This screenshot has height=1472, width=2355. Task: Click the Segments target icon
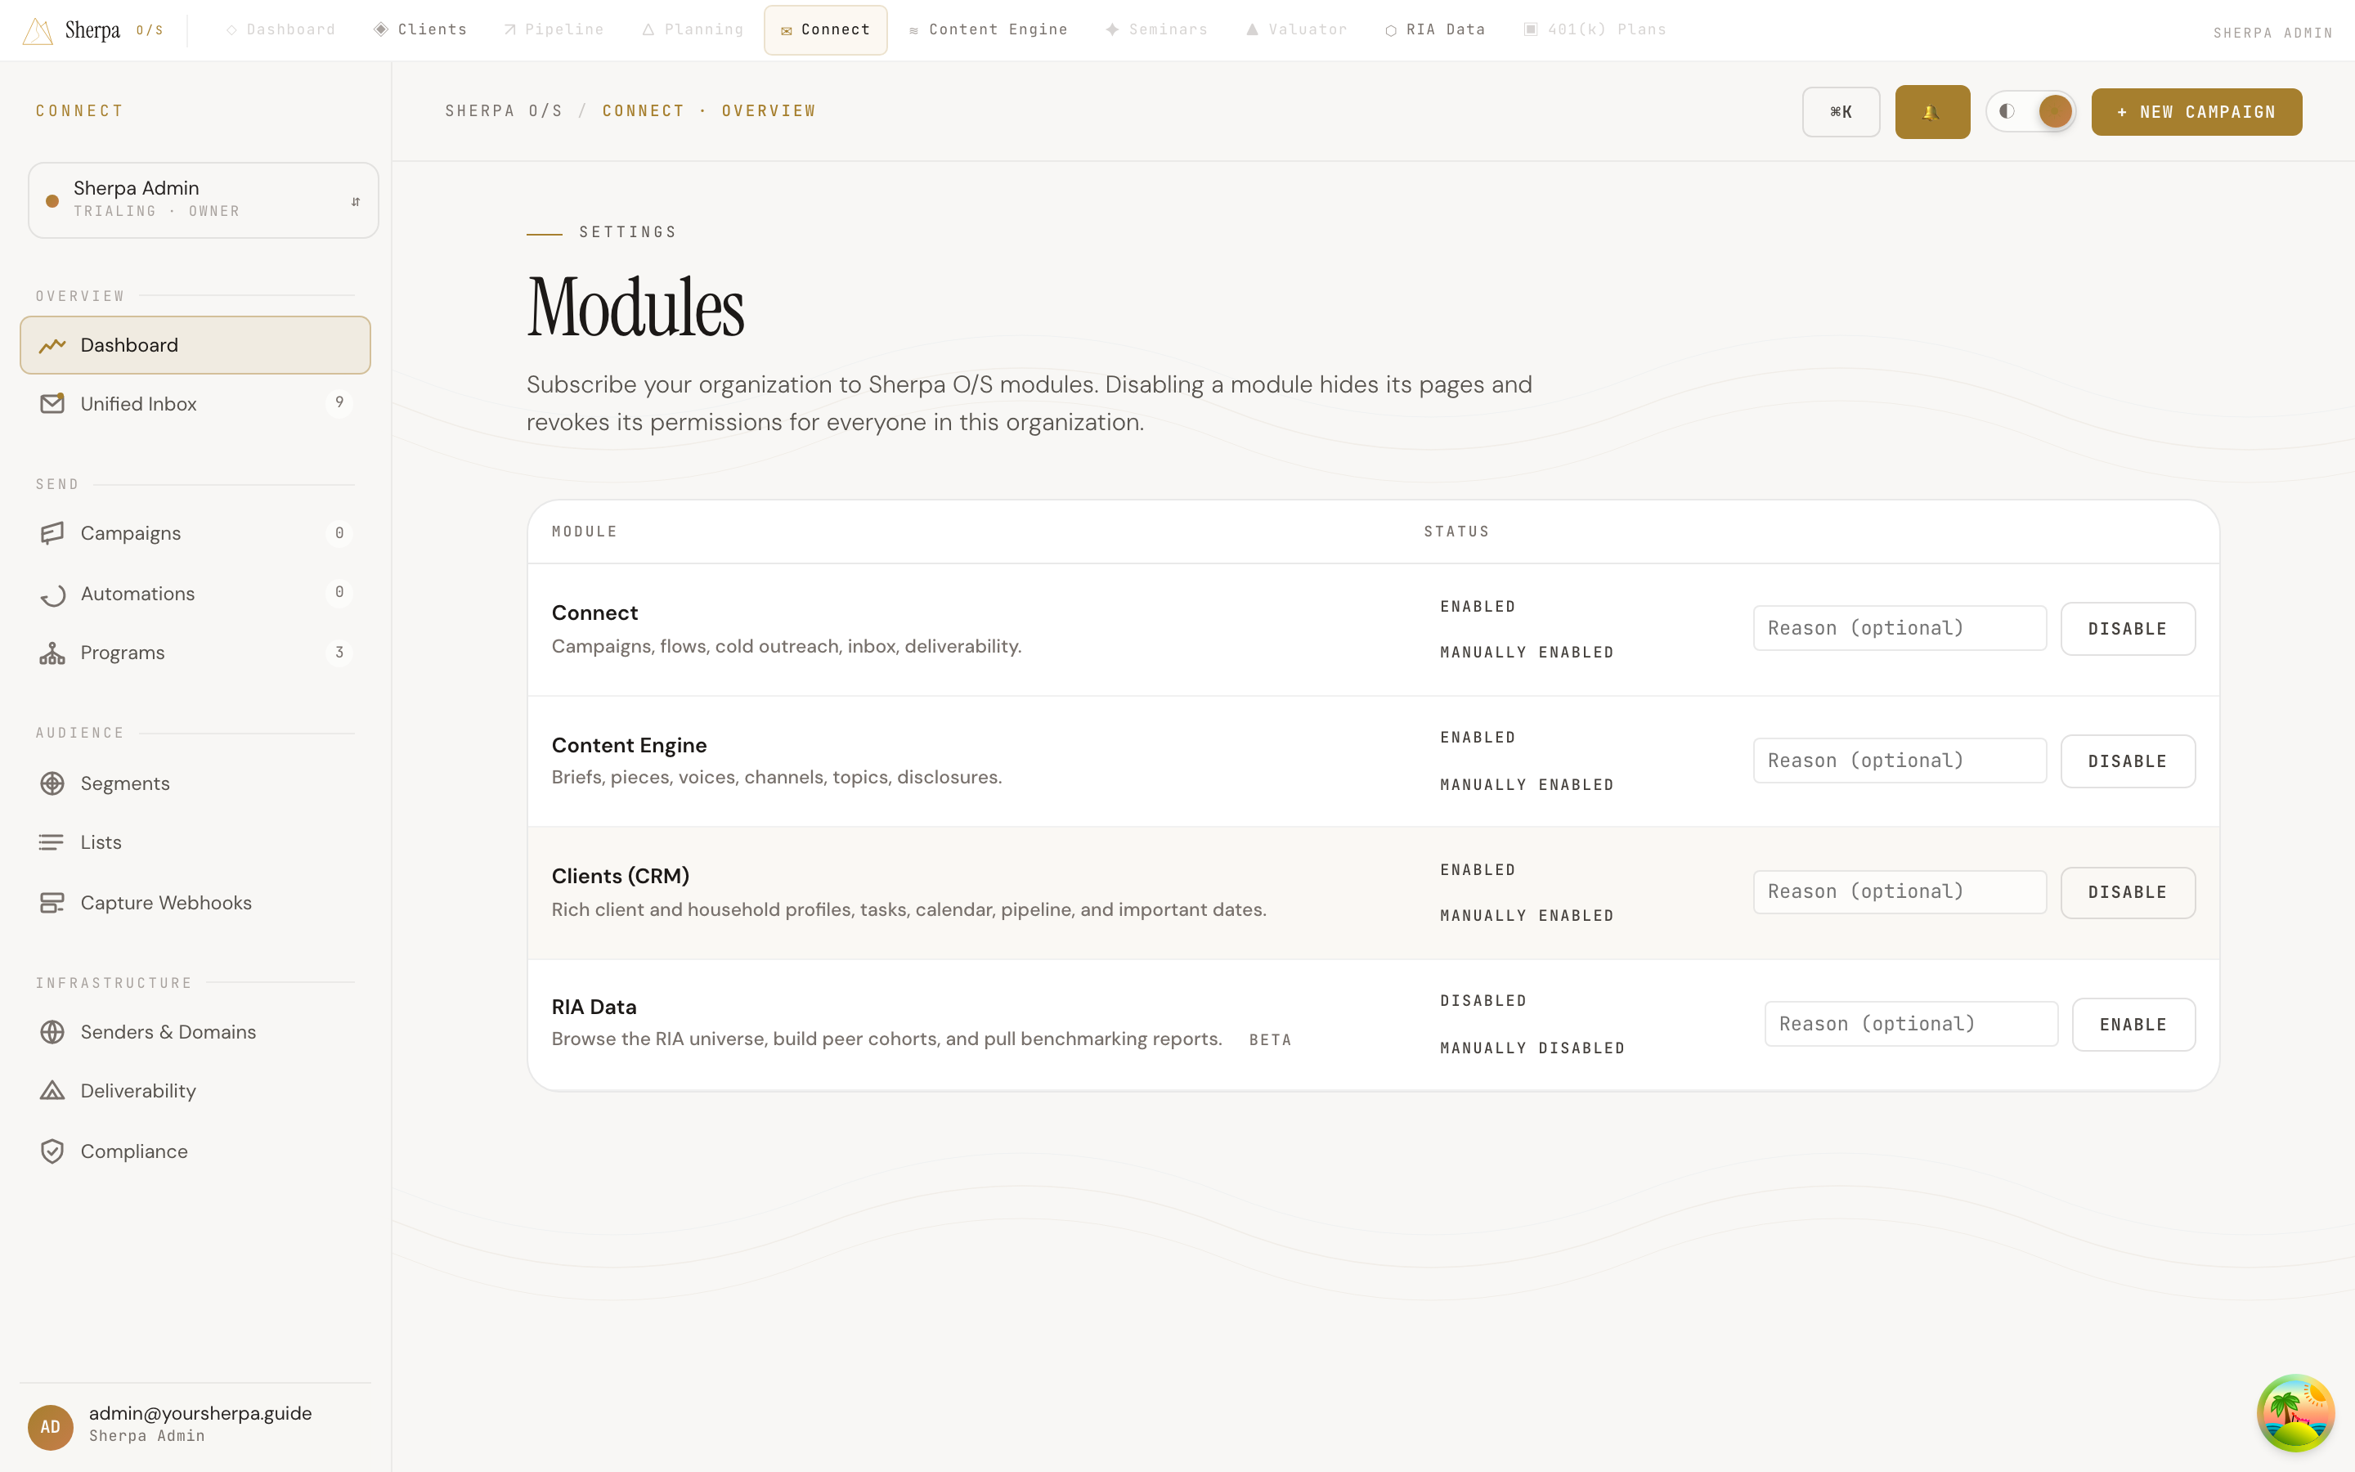point(52,783)
